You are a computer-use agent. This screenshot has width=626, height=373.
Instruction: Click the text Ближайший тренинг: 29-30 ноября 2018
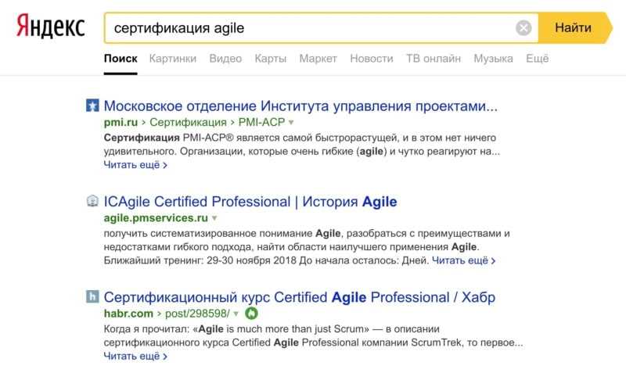[200, 260]
